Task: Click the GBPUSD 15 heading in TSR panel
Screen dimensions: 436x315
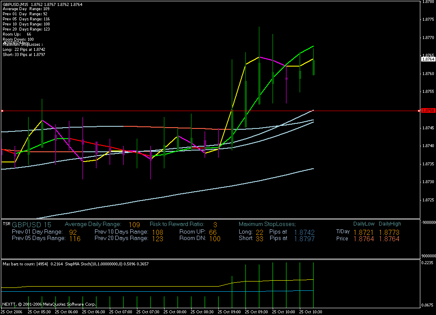Action: (x=31, y=224)
